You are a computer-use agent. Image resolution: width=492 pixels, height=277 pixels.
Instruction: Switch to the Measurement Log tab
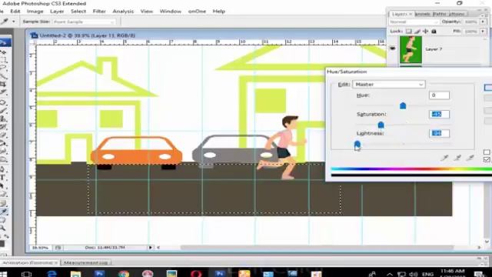pyautogui.click(x=85, y=262)
